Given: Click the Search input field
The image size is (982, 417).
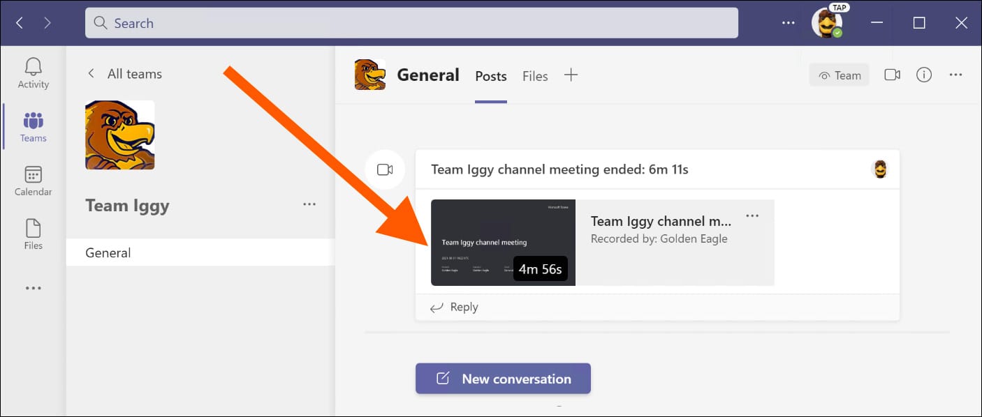Looking at the screenshot, I should pos(411,23).
